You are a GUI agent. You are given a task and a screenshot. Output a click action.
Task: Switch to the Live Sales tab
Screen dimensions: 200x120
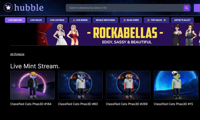pyautogui.click(x=36, y=20)
